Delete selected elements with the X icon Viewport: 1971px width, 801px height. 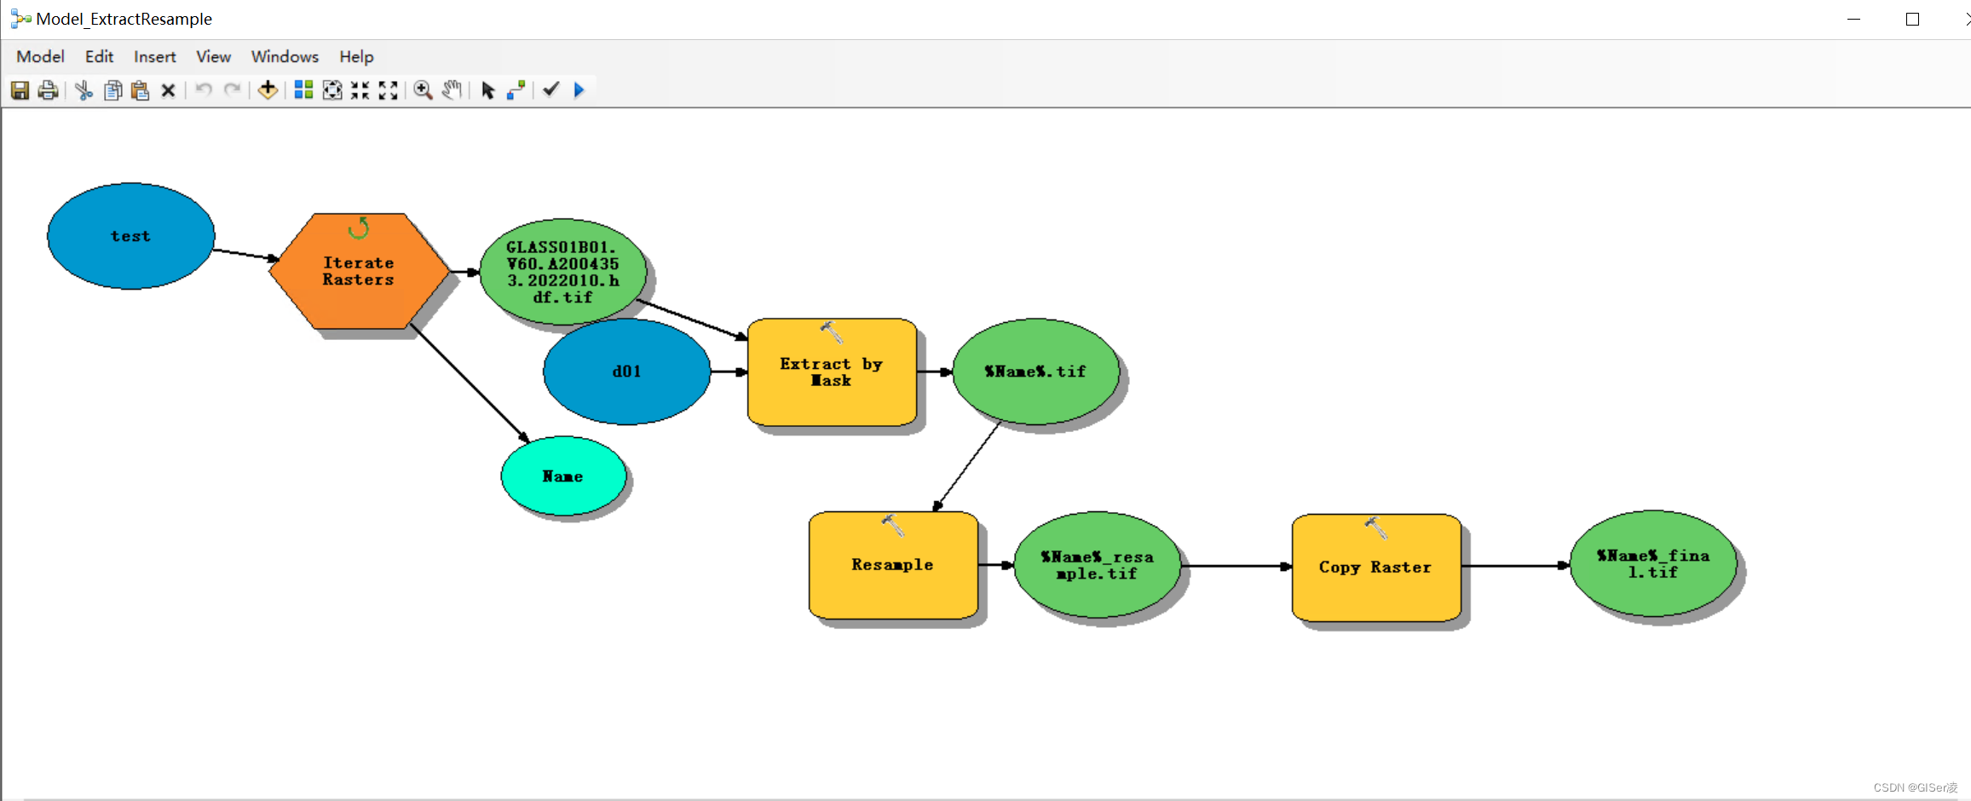(x=168, y=90)
